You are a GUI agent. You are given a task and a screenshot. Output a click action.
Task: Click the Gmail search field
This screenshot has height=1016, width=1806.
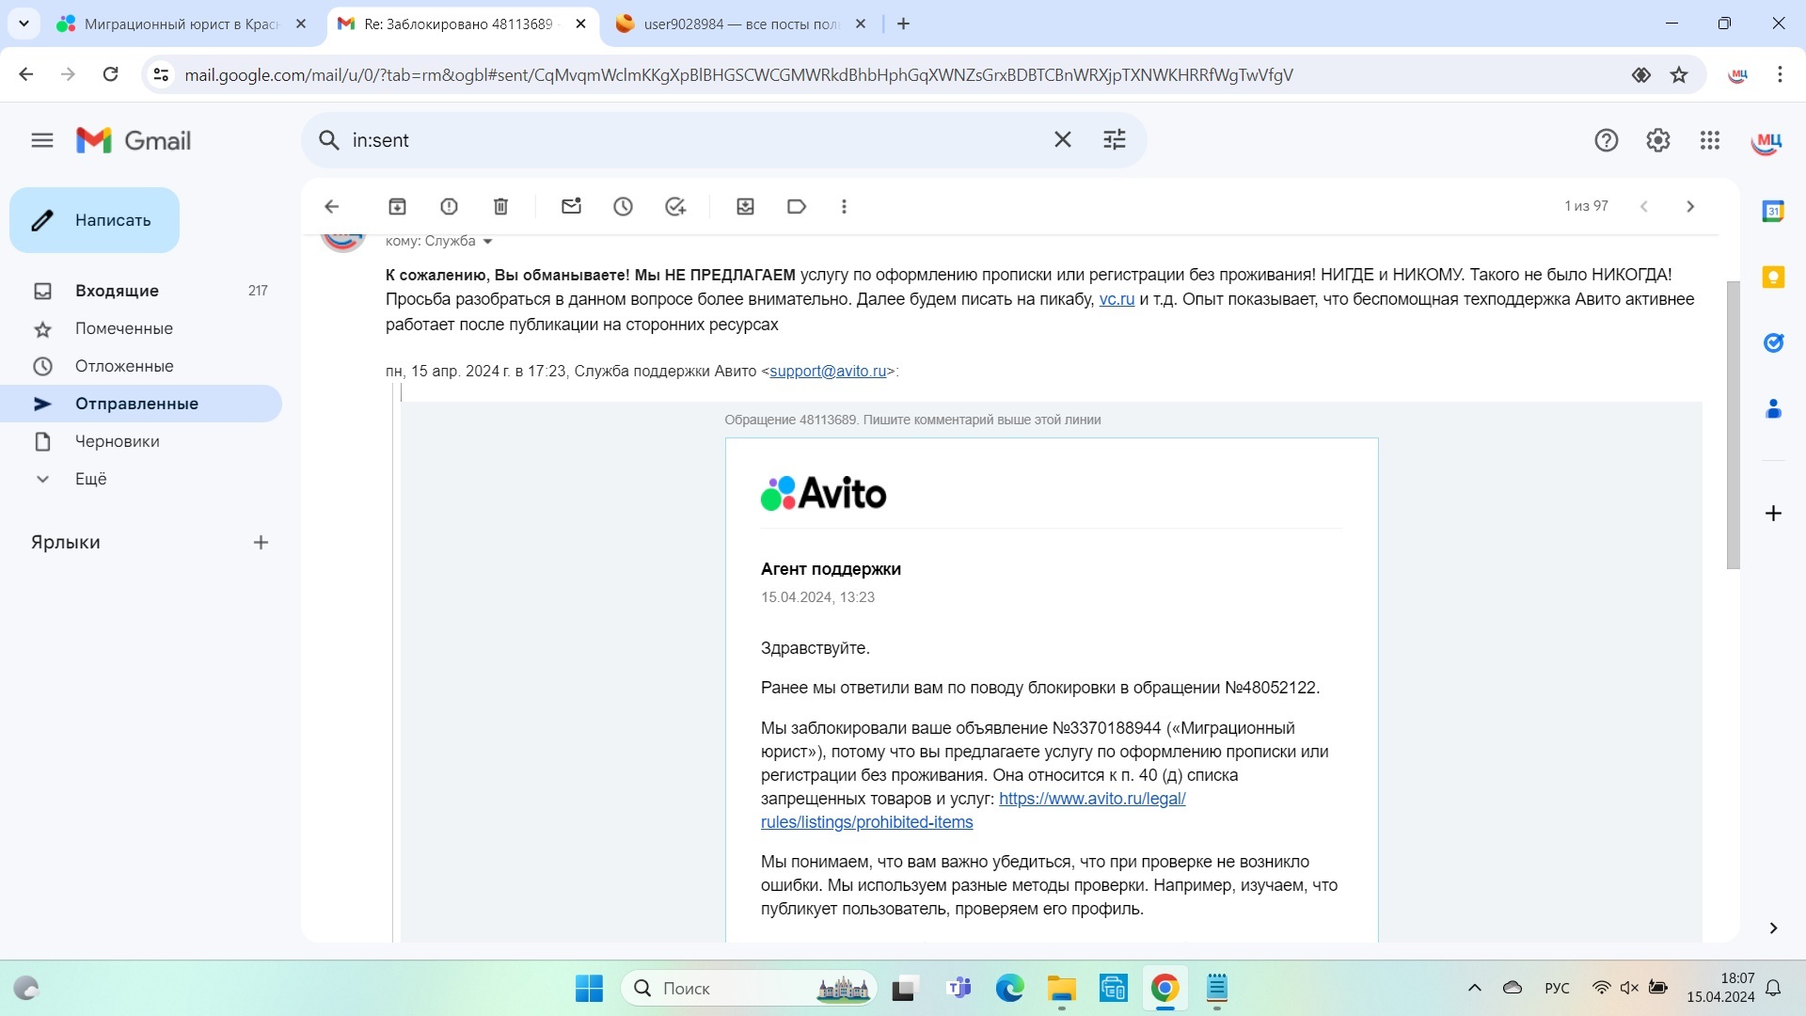[696, 140]
